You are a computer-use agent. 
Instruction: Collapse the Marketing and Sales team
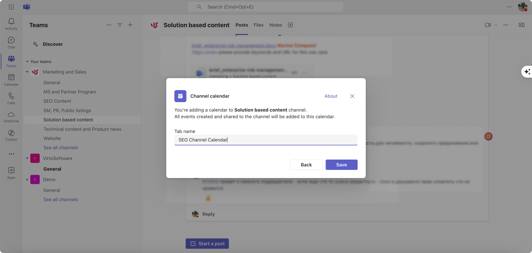[27, 72]
